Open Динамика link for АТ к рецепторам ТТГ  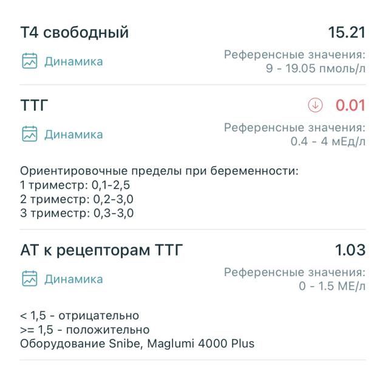(73, 279)
